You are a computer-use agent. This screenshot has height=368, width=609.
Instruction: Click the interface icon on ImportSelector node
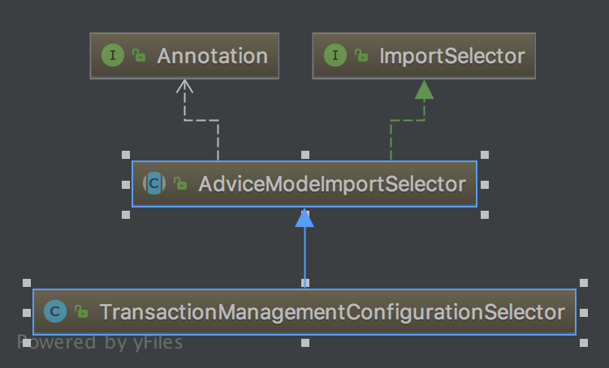click(335, 56)
